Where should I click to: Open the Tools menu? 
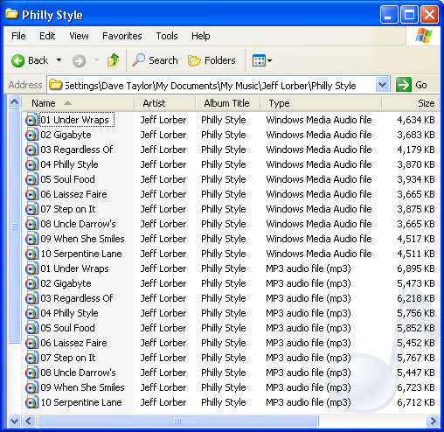(167, 36)
